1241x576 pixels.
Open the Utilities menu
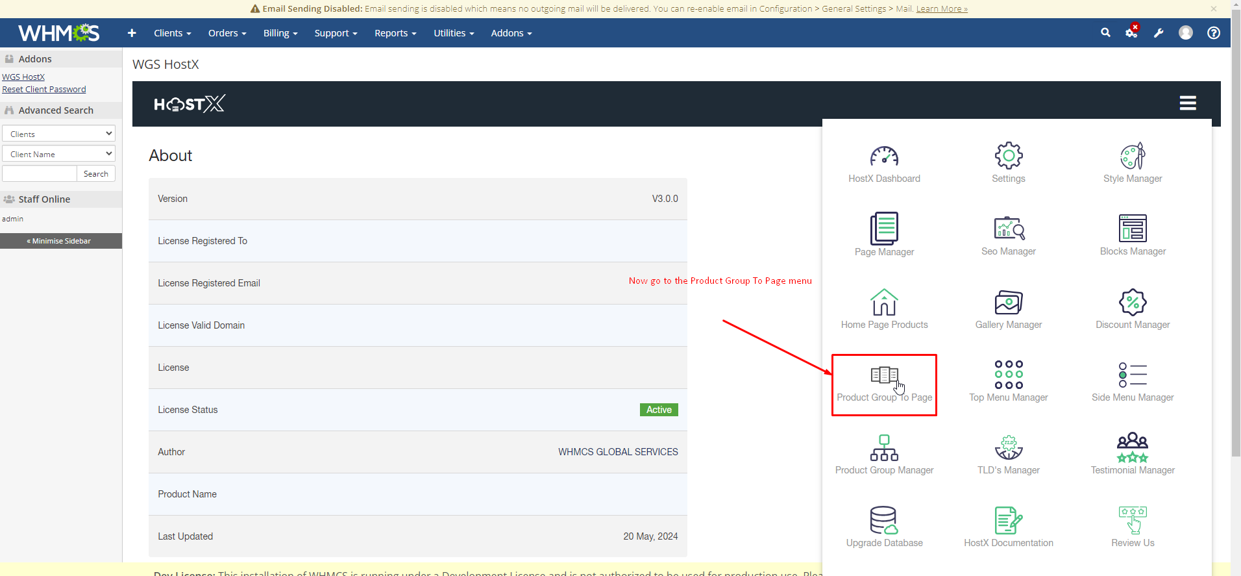(453, 33)
